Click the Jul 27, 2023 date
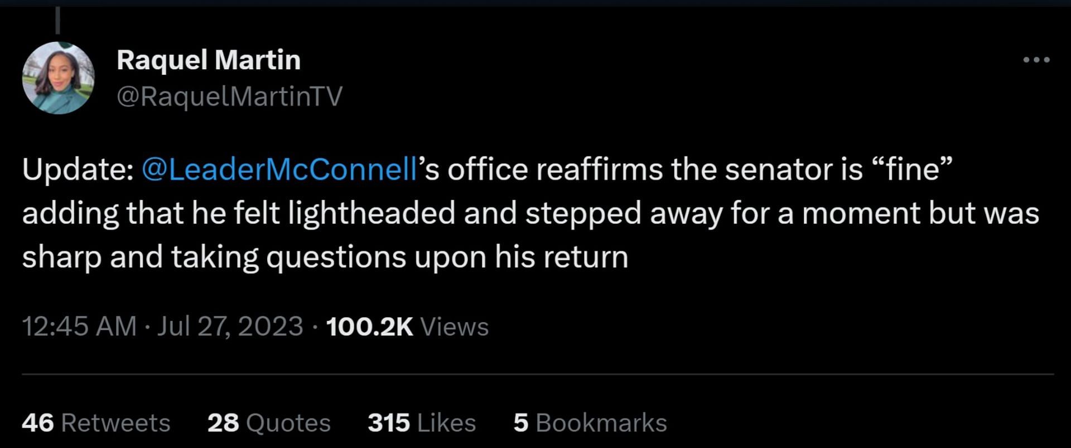 [230, 326]
